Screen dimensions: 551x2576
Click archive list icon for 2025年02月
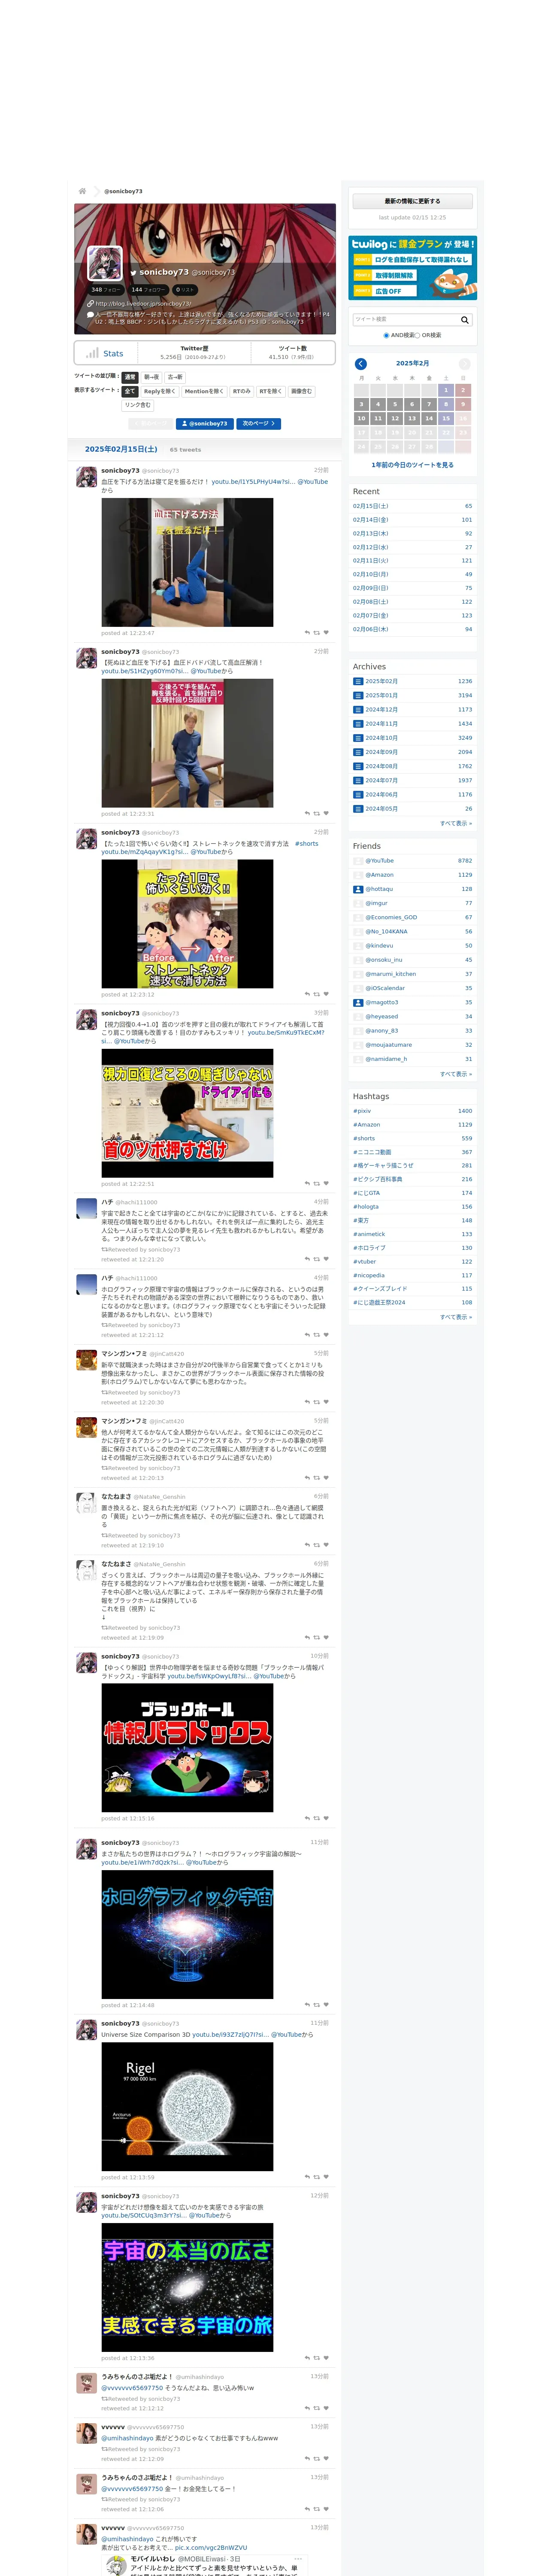358,681
